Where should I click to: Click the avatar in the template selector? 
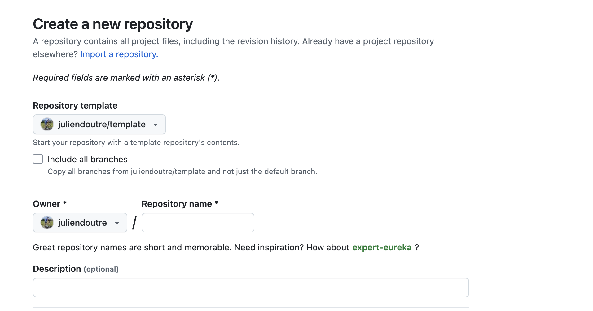(47, 124)
